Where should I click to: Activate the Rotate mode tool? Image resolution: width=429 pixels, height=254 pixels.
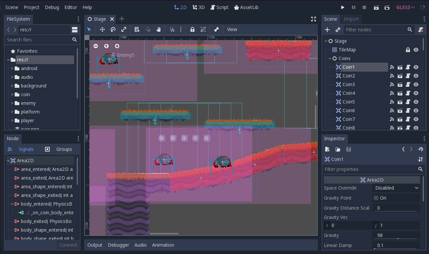point(113,29)
